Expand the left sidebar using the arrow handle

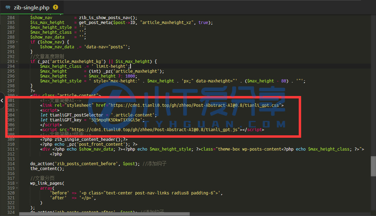pyautogui.click(x=2, y=100)
